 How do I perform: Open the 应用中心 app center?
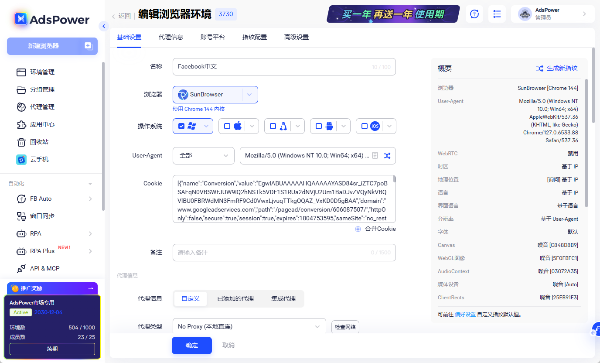41,124
